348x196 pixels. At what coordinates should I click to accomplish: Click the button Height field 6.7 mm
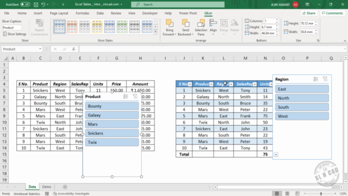point(268,27)
